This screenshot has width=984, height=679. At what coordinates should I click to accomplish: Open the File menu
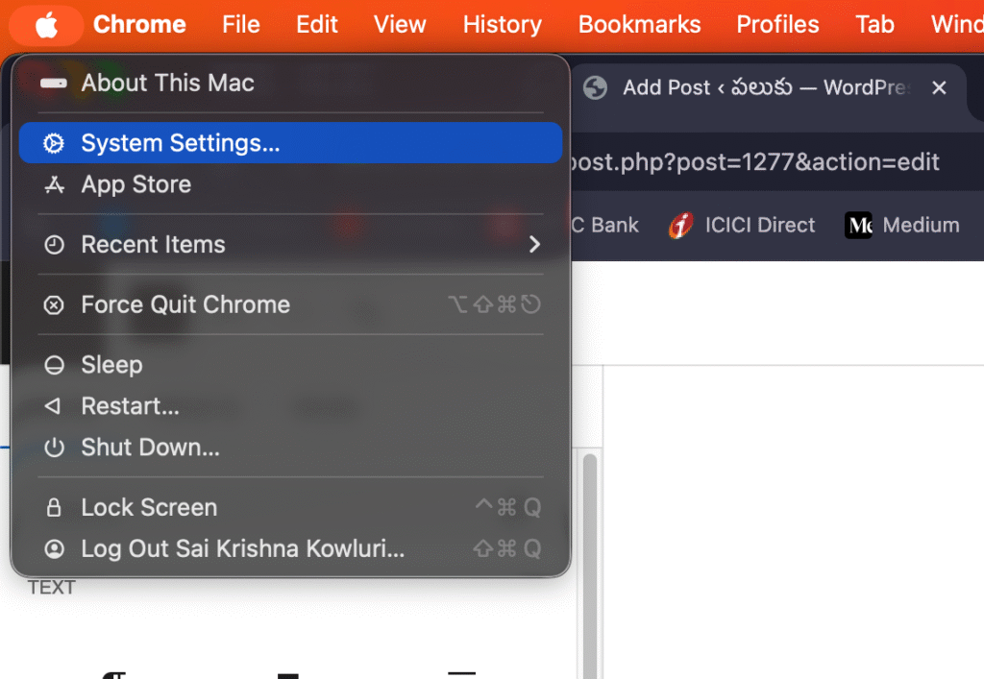point(241,25)
